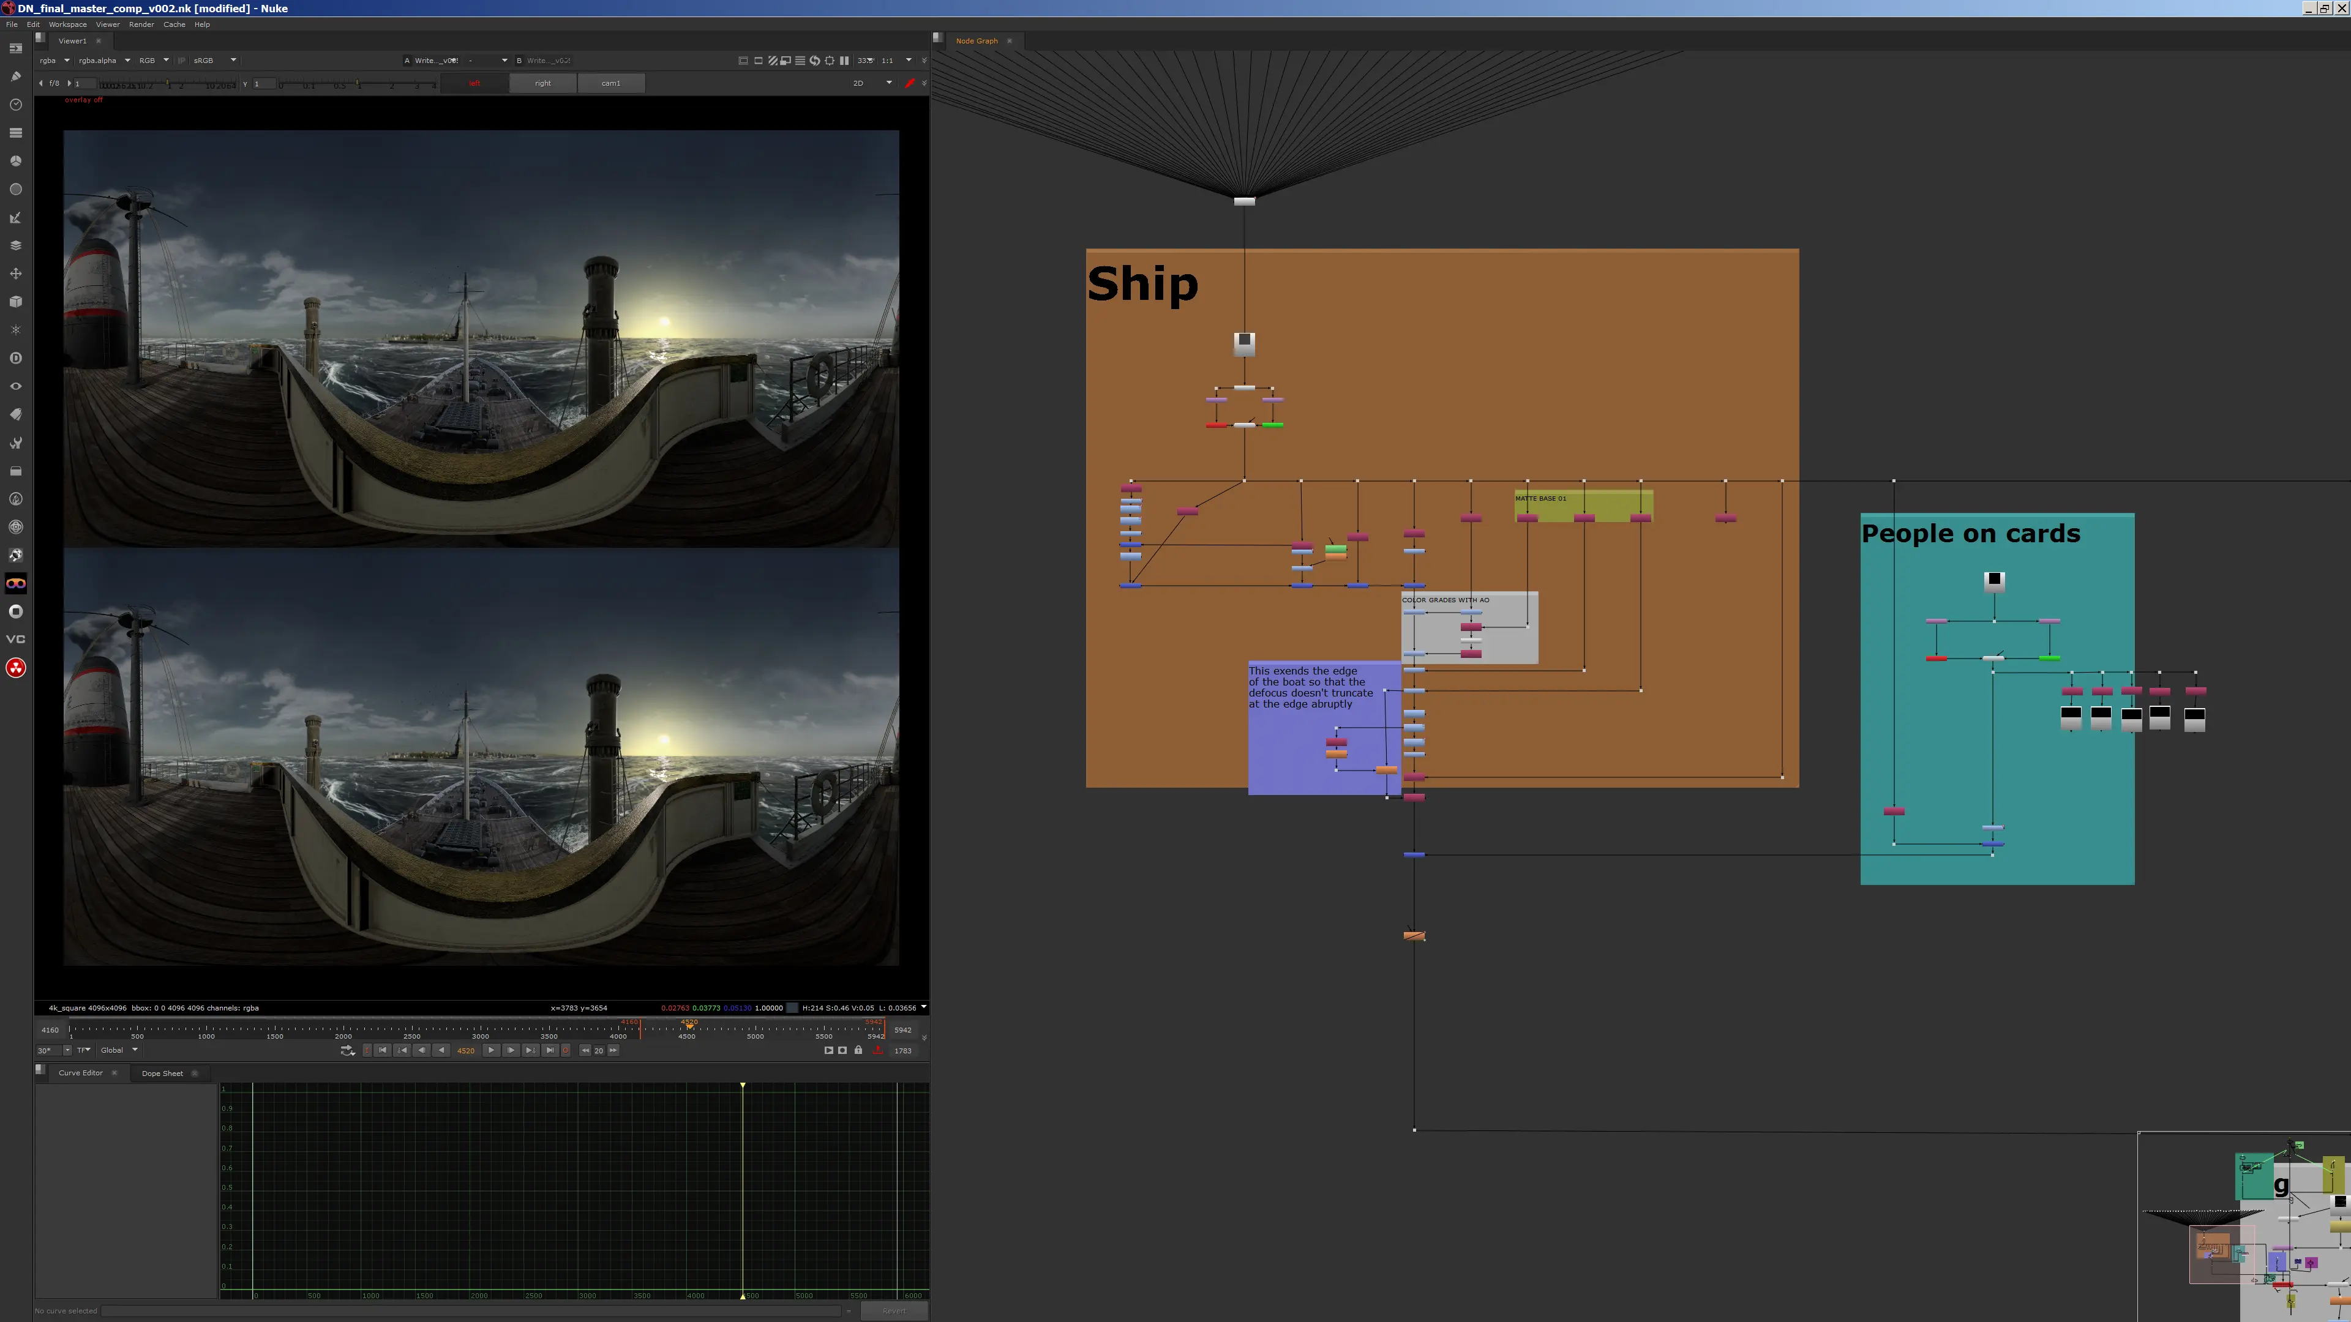Toggle the viewer pause button
This screenshot has width=2351, height=1322.
click(x=844, y=60)
